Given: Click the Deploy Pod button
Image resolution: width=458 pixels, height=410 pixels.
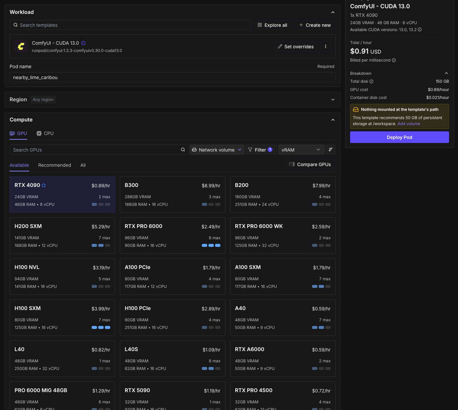Looking at the screenshot, I should point(399,137).
